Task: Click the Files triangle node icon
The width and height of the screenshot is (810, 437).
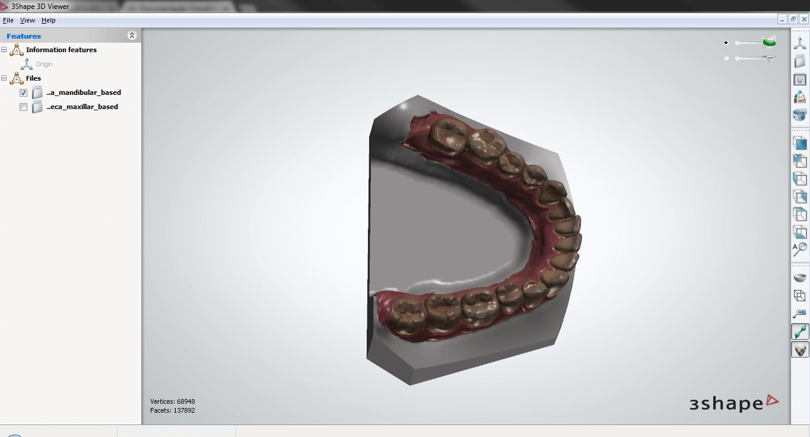Action: (17, 78)
